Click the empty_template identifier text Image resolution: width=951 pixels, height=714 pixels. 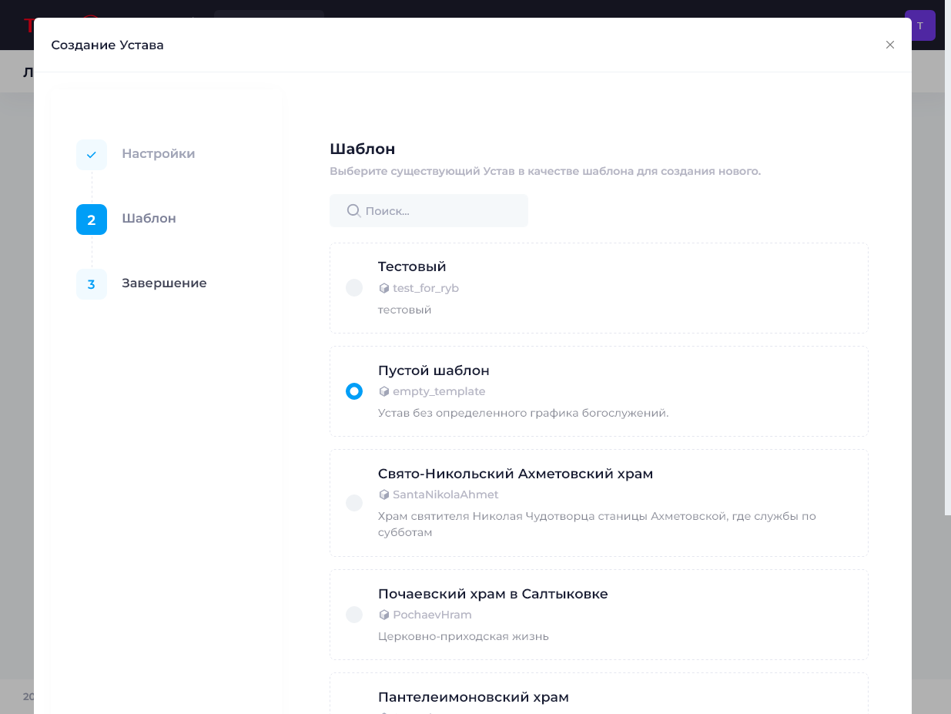click(439, 391)
